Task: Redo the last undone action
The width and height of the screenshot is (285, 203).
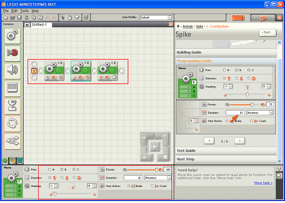Action: point(54,18)
